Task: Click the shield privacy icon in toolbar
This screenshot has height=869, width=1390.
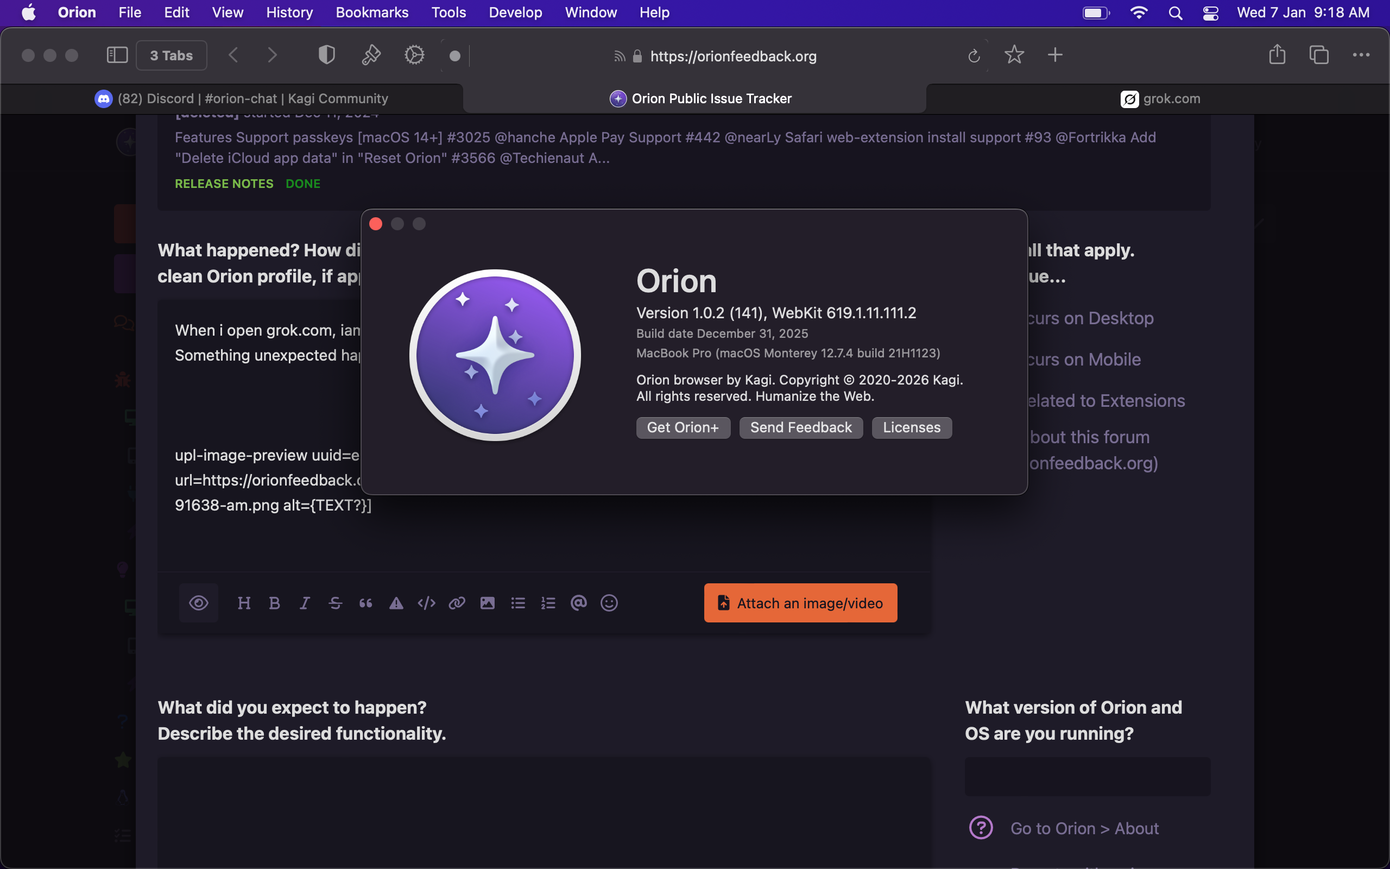Action: tap(327, 55)
